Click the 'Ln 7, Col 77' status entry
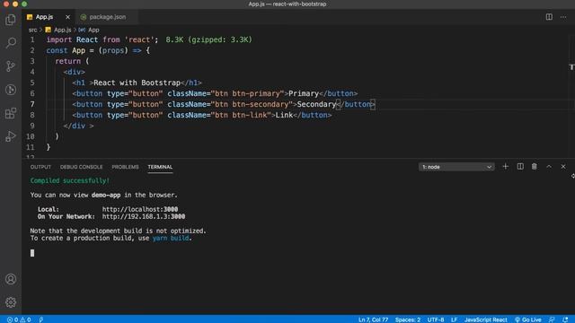The image size is (575, 323). point(373,319)
